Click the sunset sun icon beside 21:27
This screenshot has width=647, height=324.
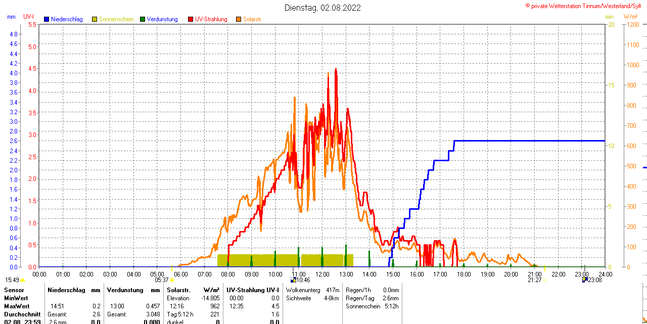[x=545, y=280]
